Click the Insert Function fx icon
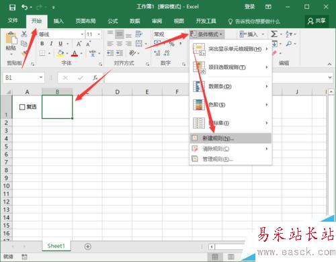The image size is (336, 262). pyautogui.click(x=95, y=78)
